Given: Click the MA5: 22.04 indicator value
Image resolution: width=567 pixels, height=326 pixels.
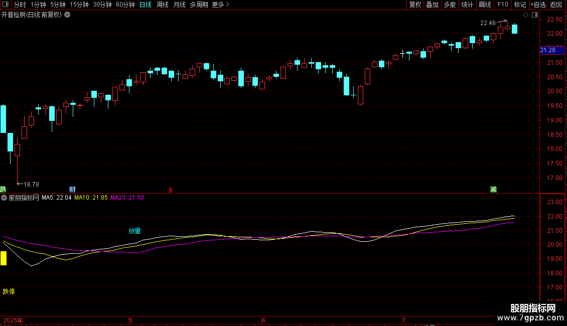Looking at the screenshot, I should tap(56, 198).
